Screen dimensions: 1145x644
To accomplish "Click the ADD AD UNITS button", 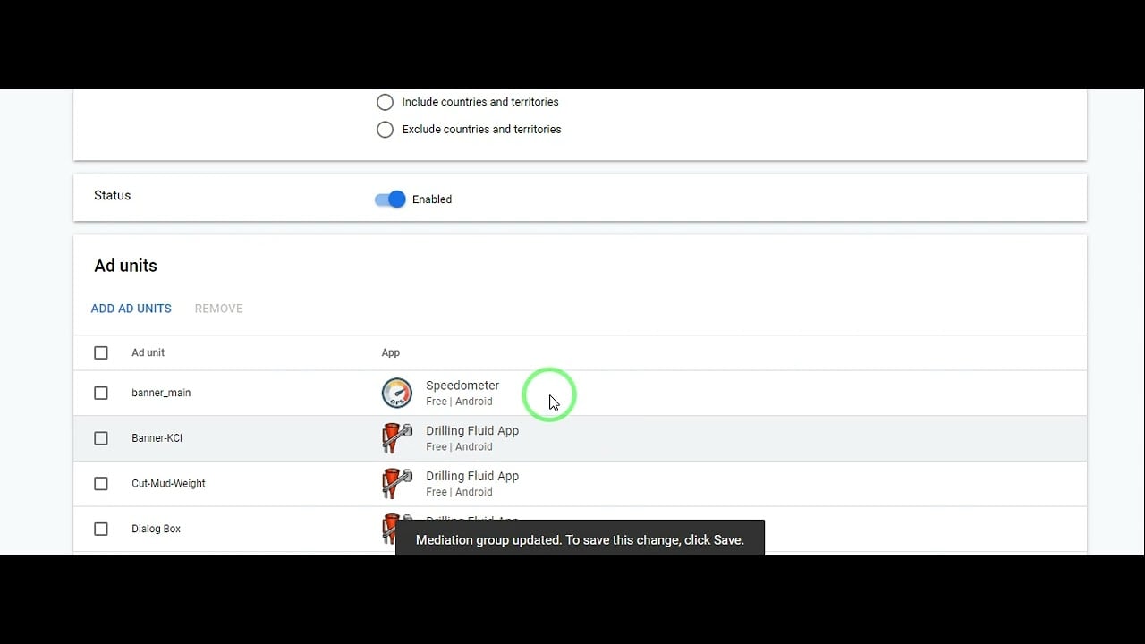I will click(131, 309).
